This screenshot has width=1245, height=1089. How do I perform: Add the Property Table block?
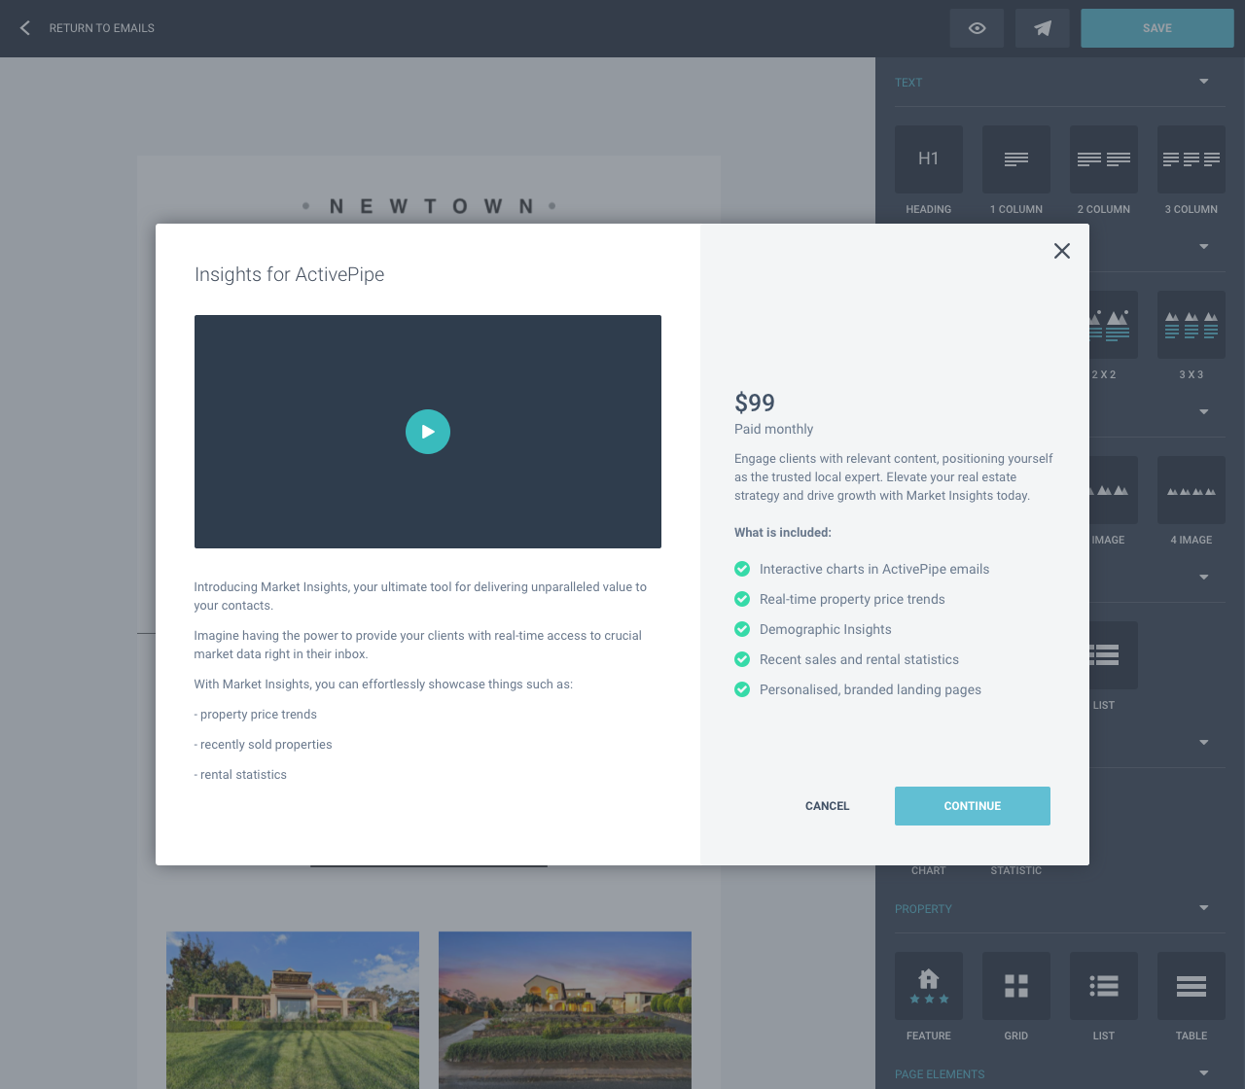(x=1192, y=986)
